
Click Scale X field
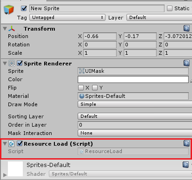point(100,53)
